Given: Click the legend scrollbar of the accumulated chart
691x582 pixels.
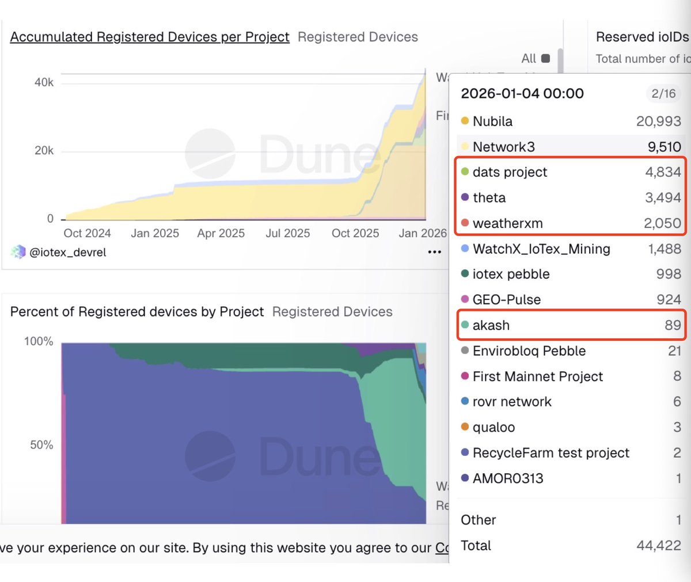Looking at the screenshot, I should pyautogui.click(x=560, y=60).
